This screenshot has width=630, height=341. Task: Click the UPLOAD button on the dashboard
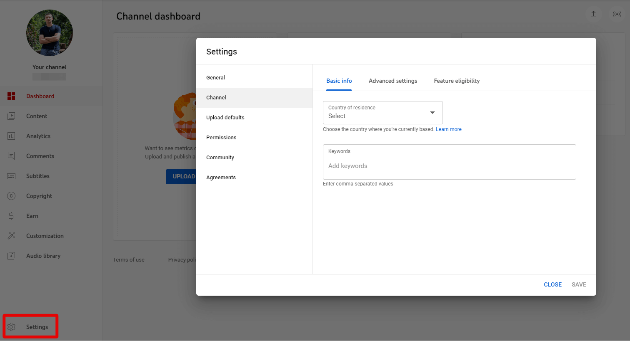click(181, 177)
